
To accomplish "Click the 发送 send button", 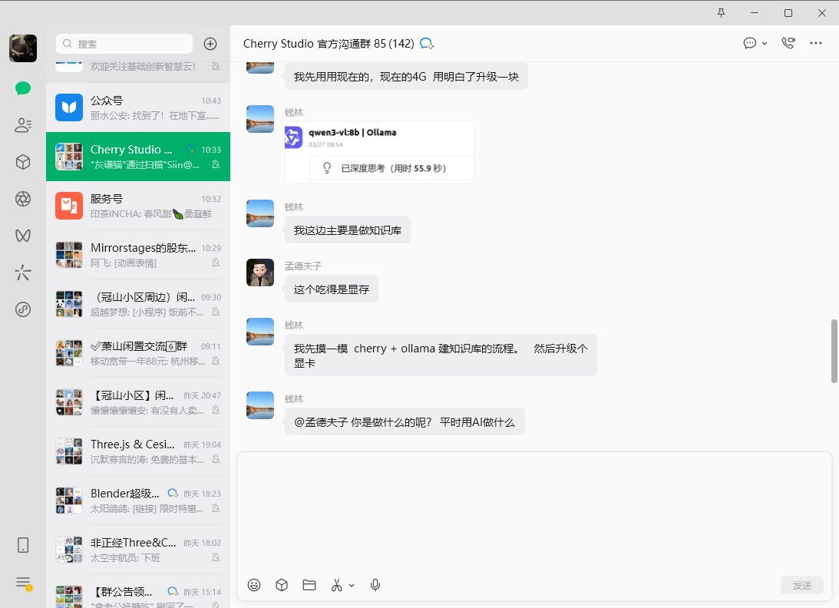I will click(x=802, y=585).
